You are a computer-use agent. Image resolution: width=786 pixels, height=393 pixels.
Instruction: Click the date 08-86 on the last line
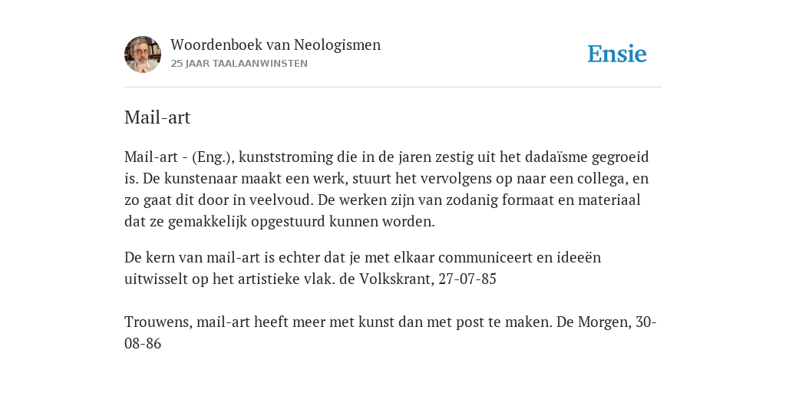(x=143, y=343)
